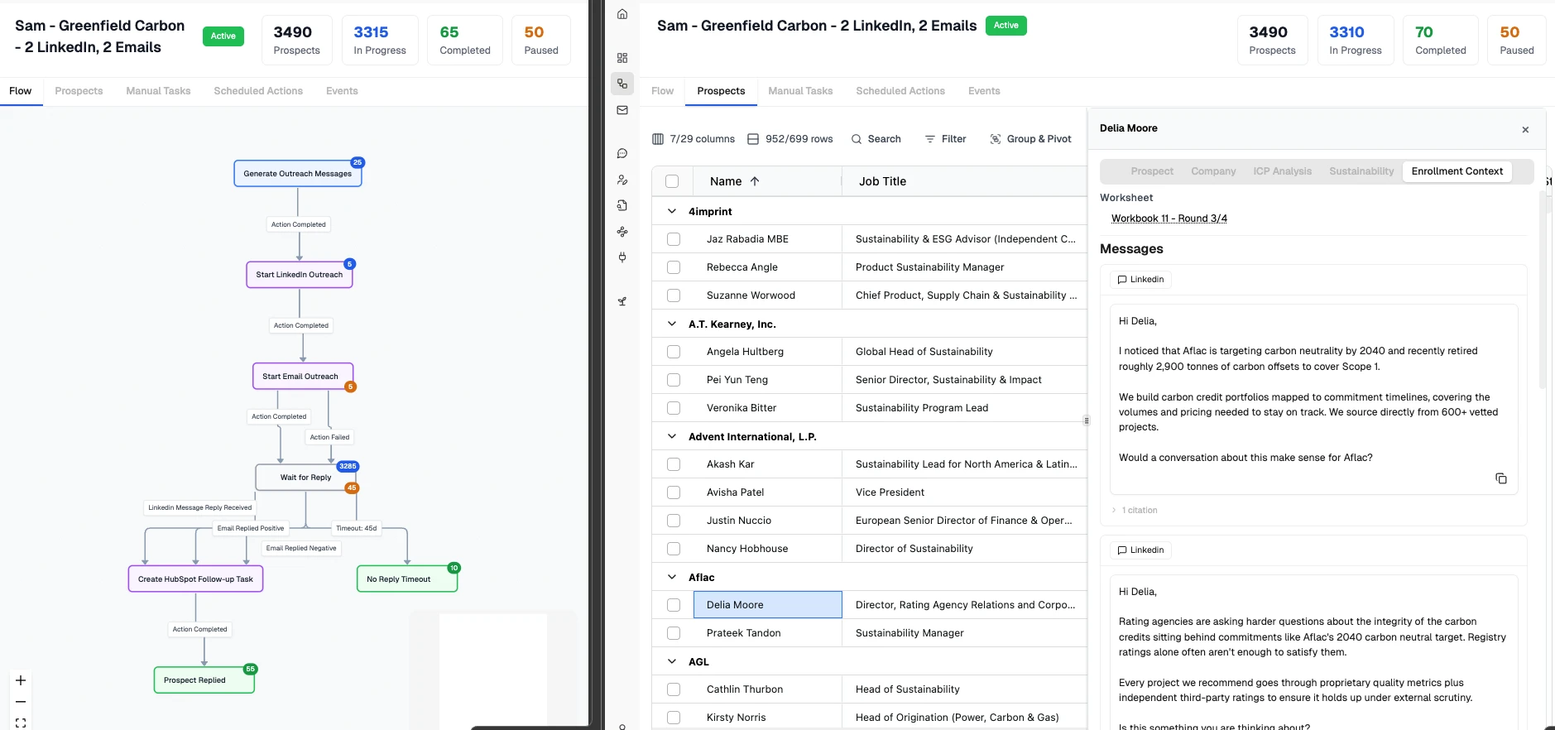Select the workflow sequences icon in the sidebar
This screenshot has width=1555, height=730.
[x=622, y=84]
